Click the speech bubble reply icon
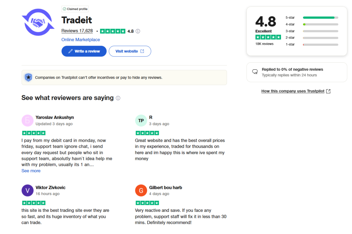 click(255, 72)
